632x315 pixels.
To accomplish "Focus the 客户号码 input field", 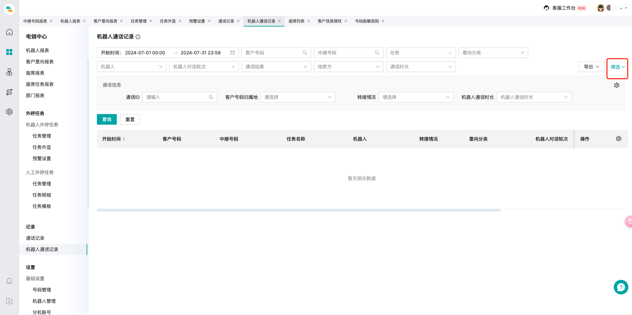I will coord(276,53).
